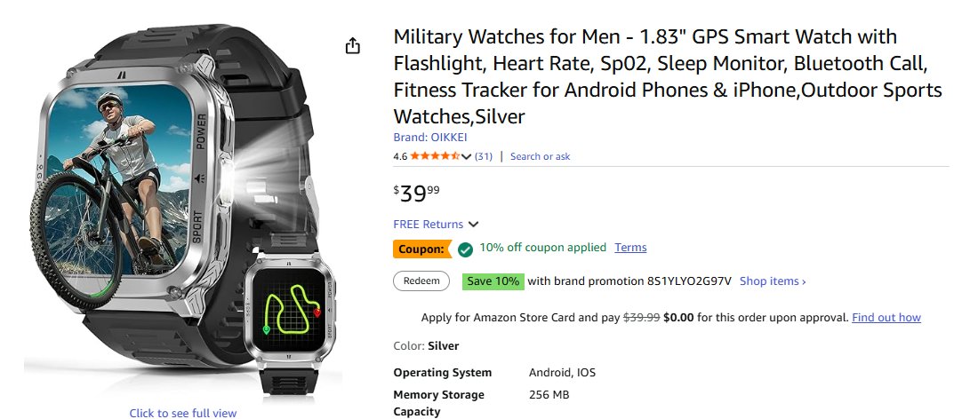Image resolution: width=970 pixels, height=419 pixels.
Task: Click the Find out how link
Action: coord(886,317)
